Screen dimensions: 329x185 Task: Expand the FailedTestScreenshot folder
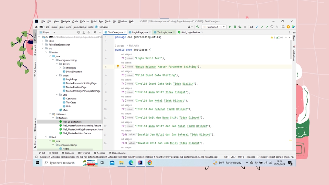[x=43, y=45]
